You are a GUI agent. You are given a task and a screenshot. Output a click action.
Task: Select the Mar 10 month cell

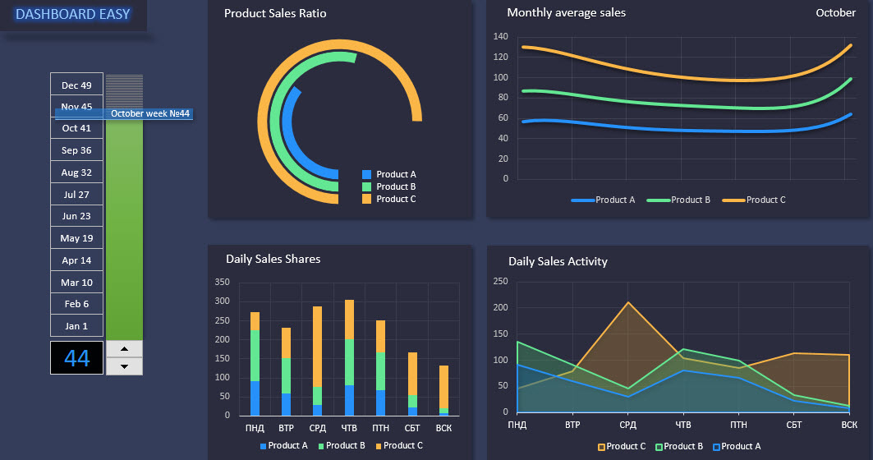[x=77, y=283]
